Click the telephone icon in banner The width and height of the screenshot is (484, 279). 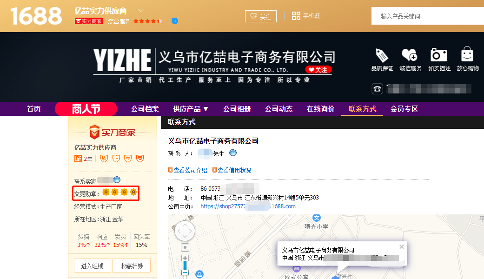point(377,89)
